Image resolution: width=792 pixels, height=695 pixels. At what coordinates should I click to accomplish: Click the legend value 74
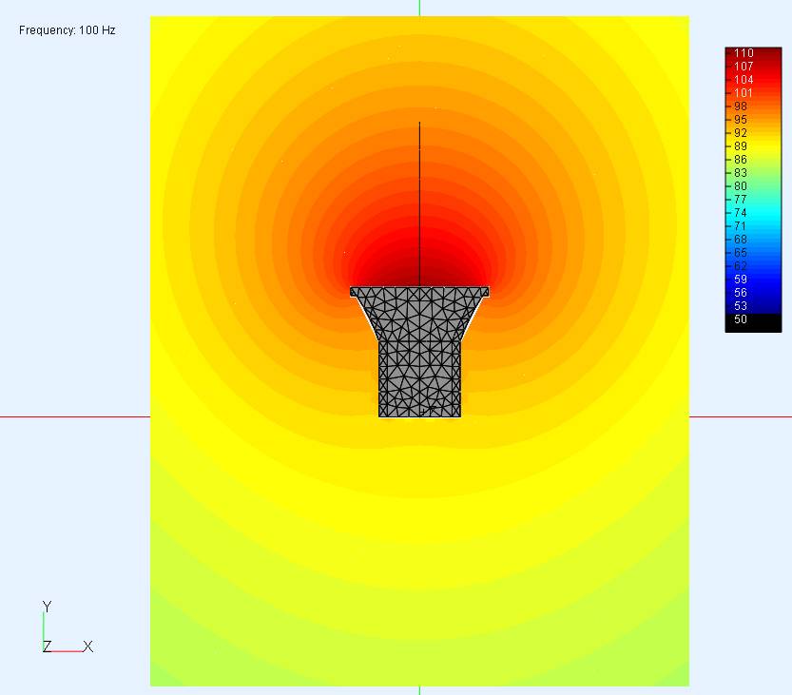pyautogui.click(x=741, y=213)
